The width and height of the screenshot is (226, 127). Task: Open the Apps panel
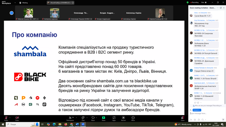(114, 118)
